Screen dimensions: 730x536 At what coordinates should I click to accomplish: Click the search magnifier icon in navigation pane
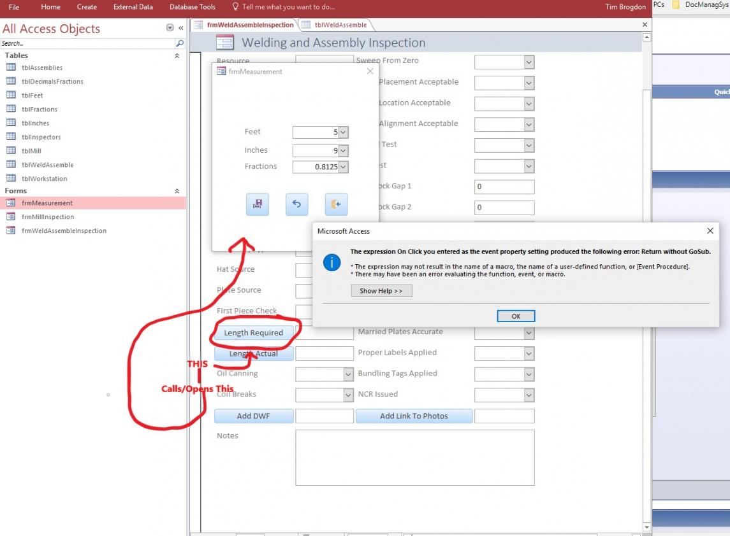click(x=180, y=43)
